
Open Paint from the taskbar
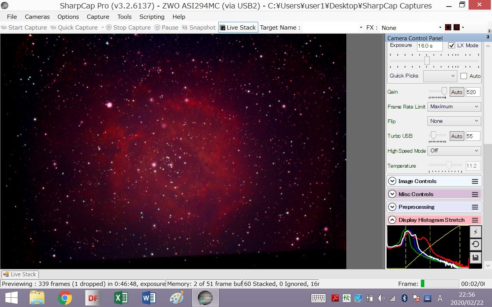point(177,298)
